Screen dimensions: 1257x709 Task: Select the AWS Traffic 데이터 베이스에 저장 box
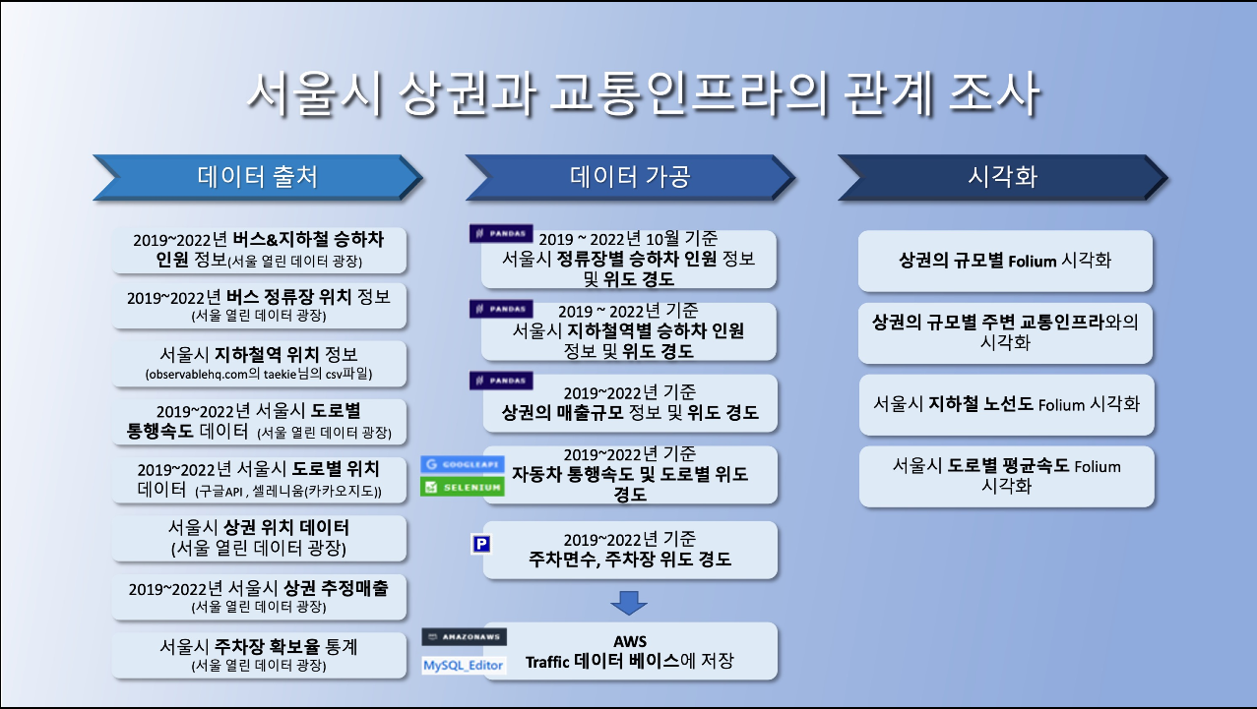pos(629,651)
